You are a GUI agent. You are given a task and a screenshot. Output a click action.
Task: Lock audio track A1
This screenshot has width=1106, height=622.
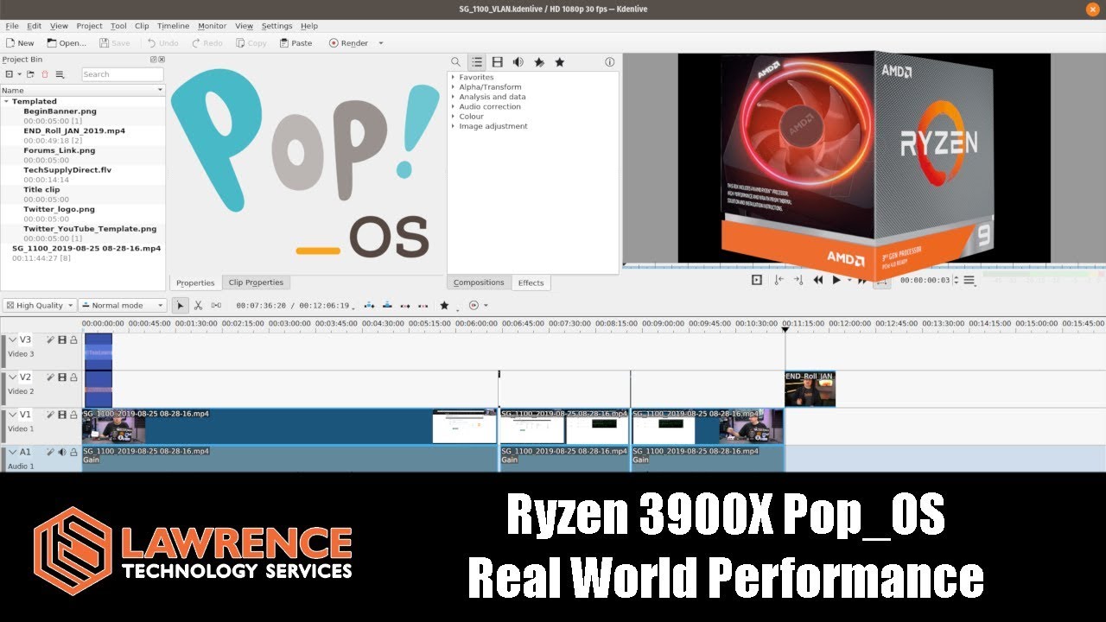tap(73, 452)
